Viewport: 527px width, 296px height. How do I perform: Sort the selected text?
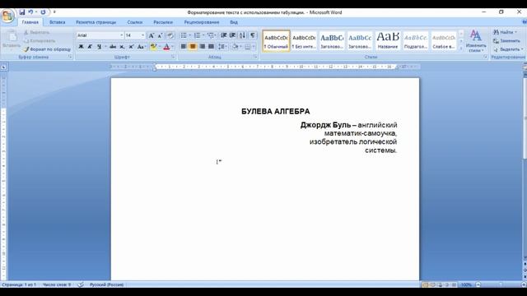(242, 35)
